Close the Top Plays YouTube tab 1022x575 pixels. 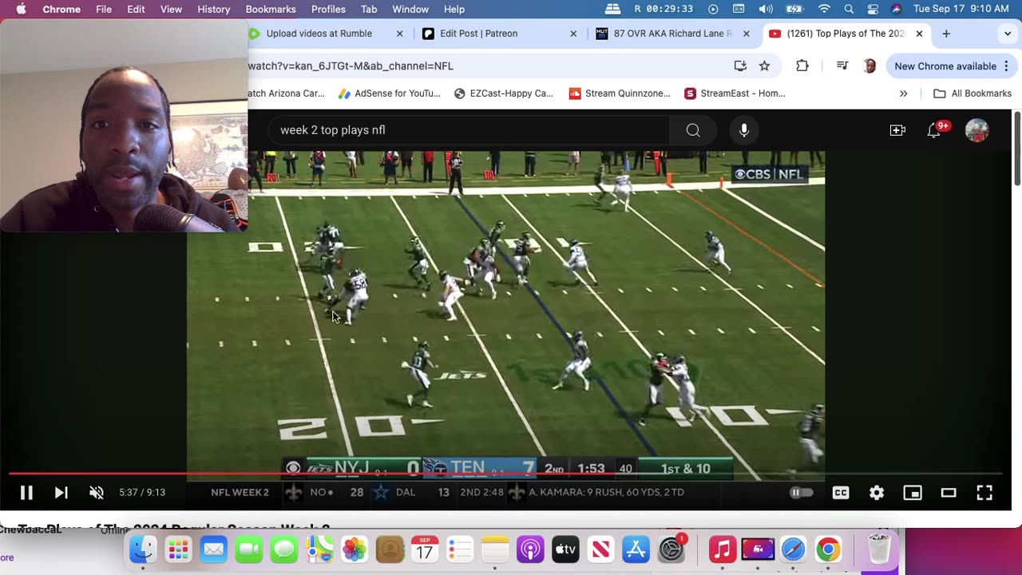pos(919,34)
